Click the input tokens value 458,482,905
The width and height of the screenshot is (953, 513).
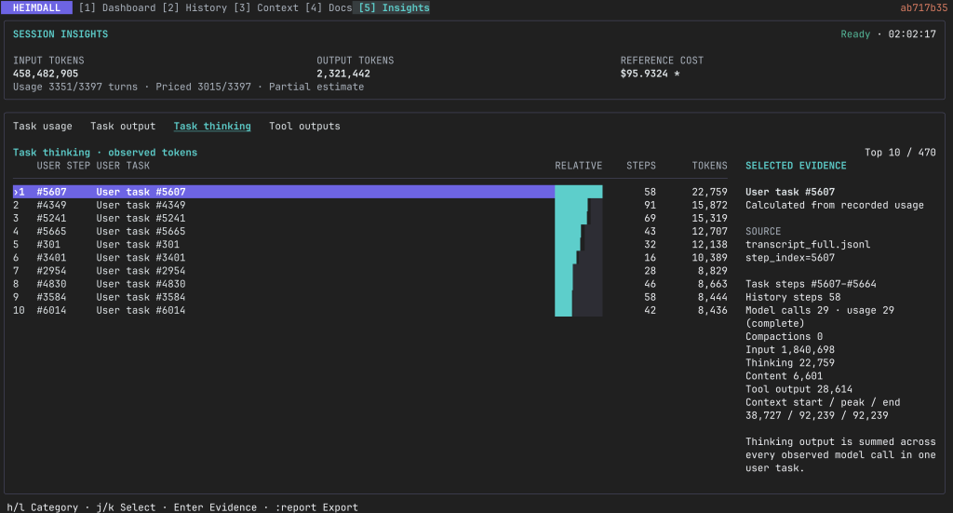tap(46, 74)
